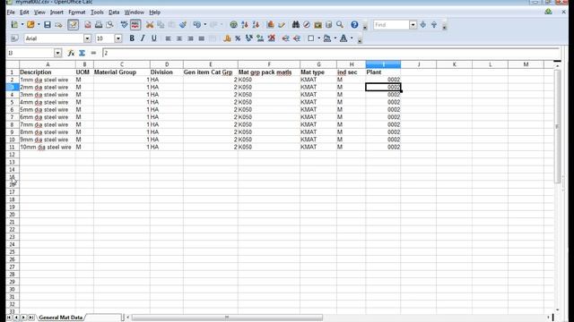The image size is (574, 322).
Task: Toggle Italic formatting
Action: point(143,38)
